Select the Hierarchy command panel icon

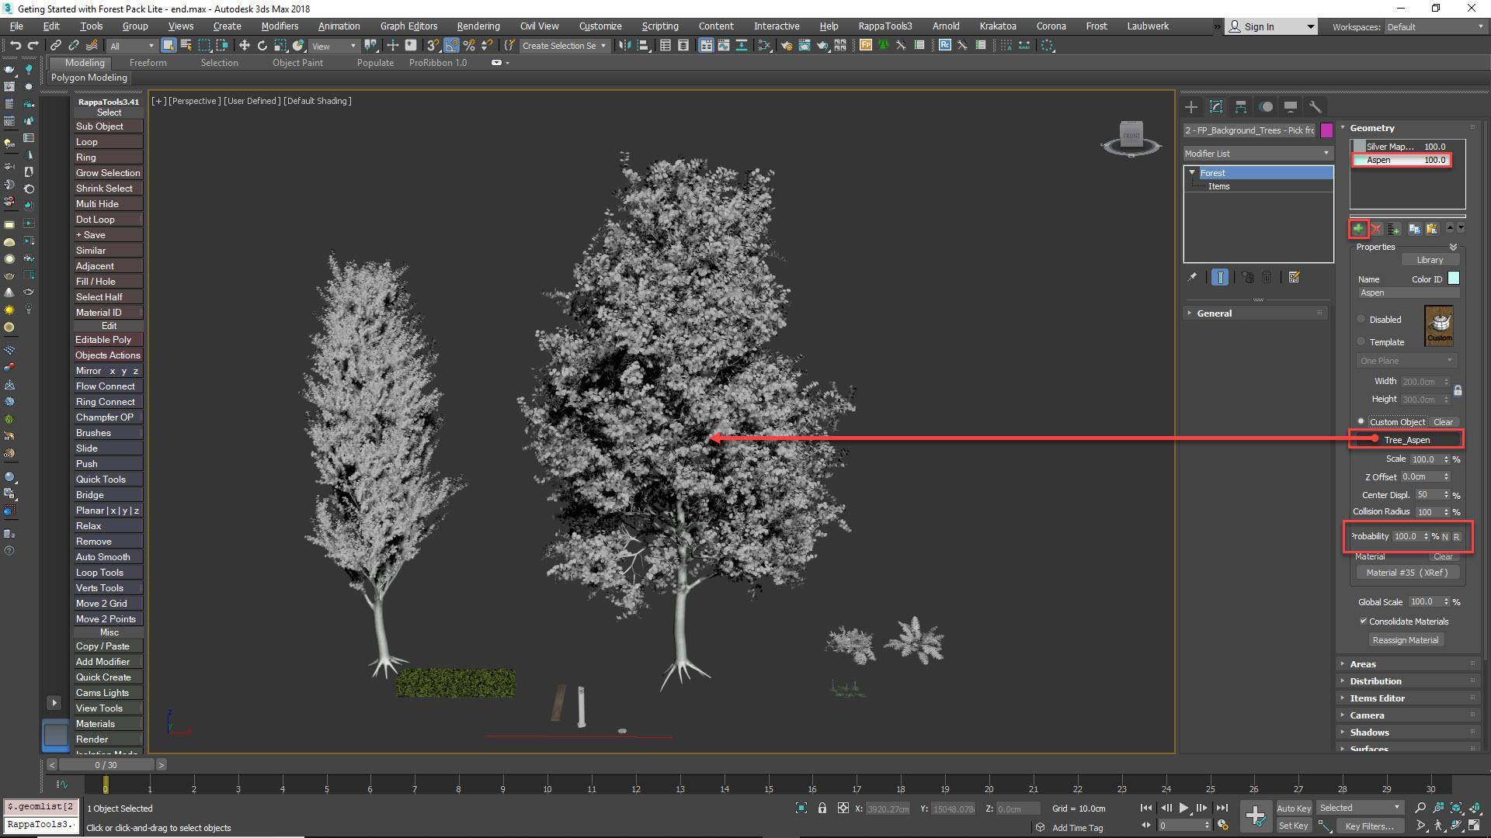pyautogui.click(x=1240, y=106)
